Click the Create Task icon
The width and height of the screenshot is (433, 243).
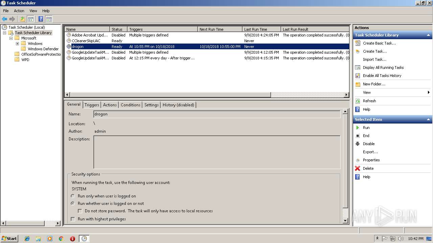point(358,51)
